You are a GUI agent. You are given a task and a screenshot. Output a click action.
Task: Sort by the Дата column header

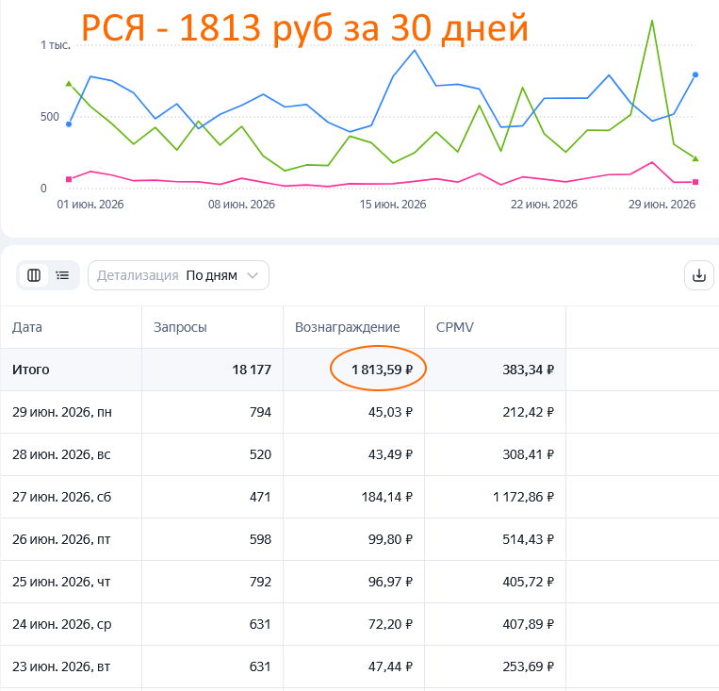[x=27, y=327]
